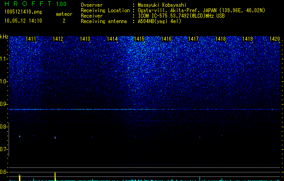Select the filename 1005121410.png
This screenshot has height=181, width=284.
23,12
